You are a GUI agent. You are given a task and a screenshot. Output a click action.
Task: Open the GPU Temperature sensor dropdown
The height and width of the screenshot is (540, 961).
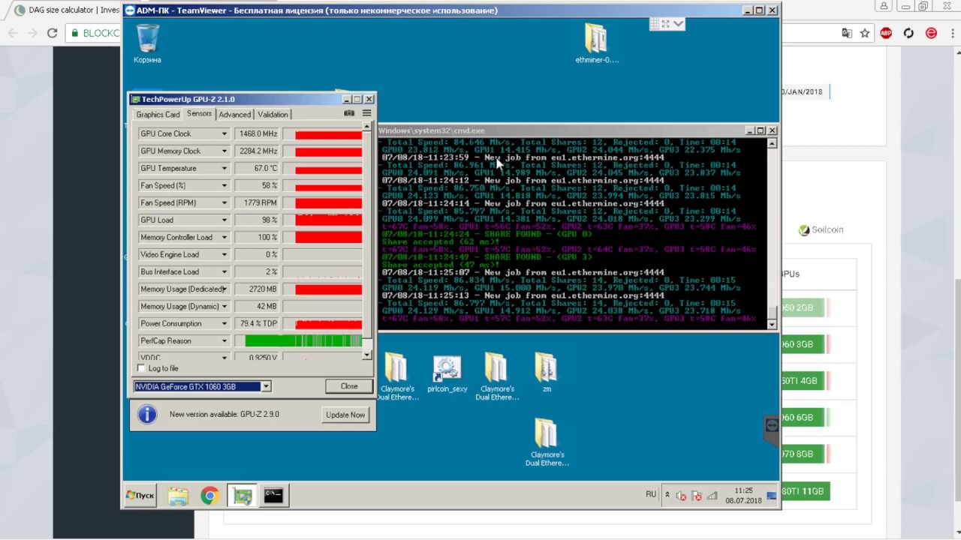pyautogui.click(x=224, y=168)
